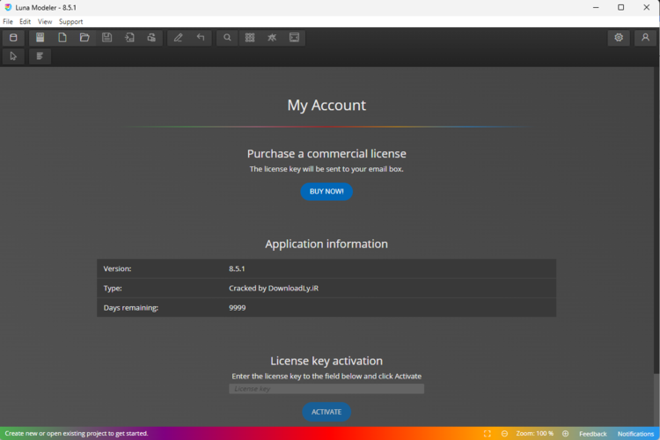
Task: Zoom in with the plus icon
Action: tap(564, 434)
